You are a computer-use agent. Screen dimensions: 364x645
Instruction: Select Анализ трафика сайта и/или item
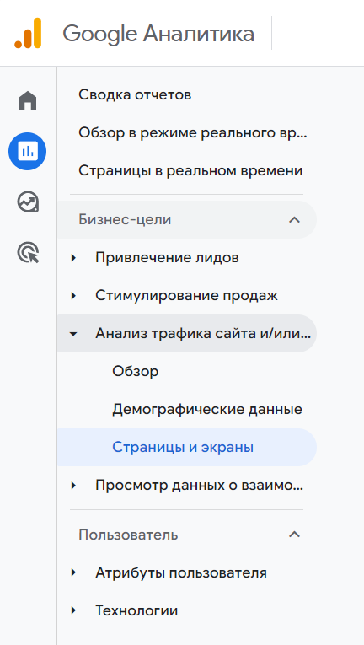click(x=203, y=334)
